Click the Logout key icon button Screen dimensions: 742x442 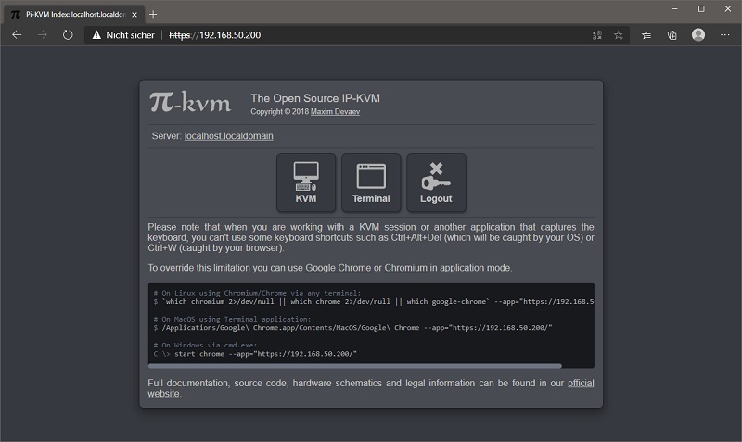[436, 183]
